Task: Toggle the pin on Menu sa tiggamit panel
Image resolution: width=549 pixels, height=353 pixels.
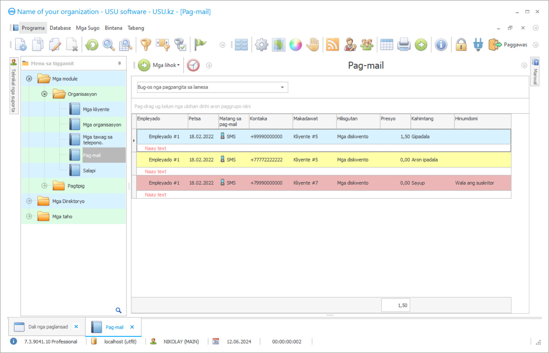Action: (120, 63)
